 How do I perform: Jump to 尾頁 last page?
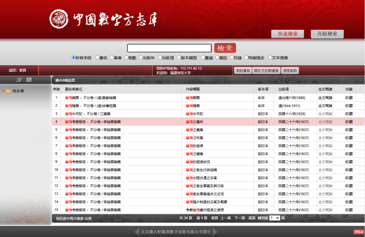[x=252, y=218]
